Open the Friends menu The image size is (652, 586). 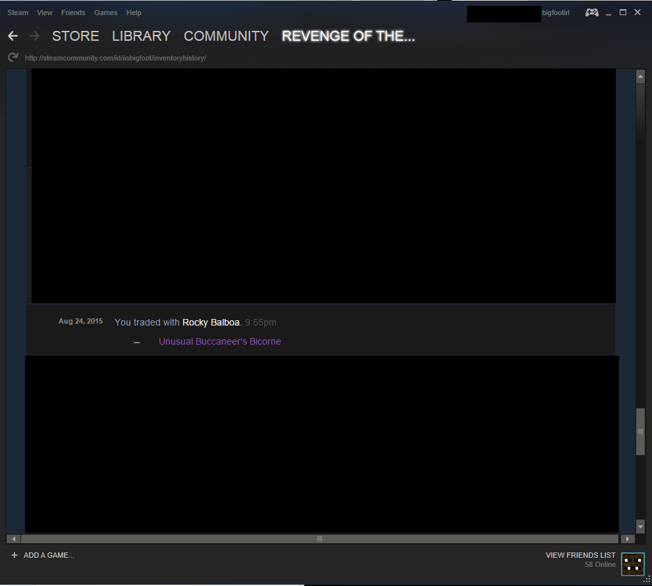click(x=73, y=12)
